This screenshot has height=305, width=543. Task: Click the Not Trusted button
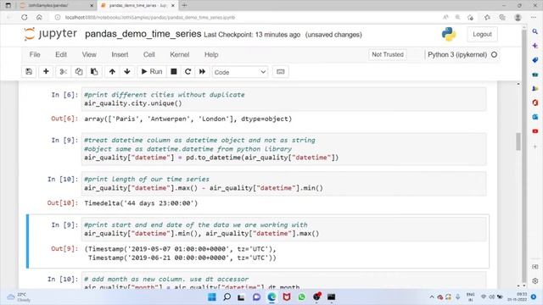[x=388, y=54]
